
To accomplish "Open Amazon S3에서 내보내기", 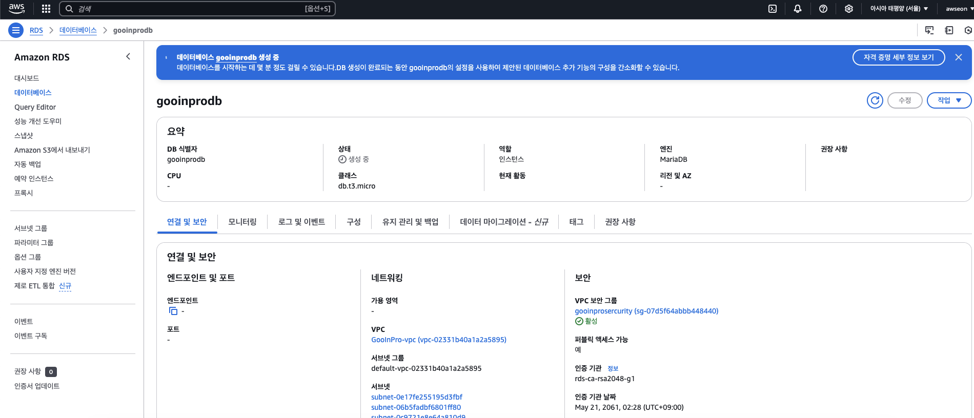I will (x=52, y=150).
